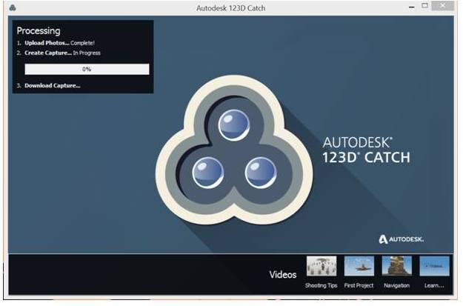Open the Shooting Tips video thumbnail
This screenshot has height=306, width=463.
(x=321, y=267)
